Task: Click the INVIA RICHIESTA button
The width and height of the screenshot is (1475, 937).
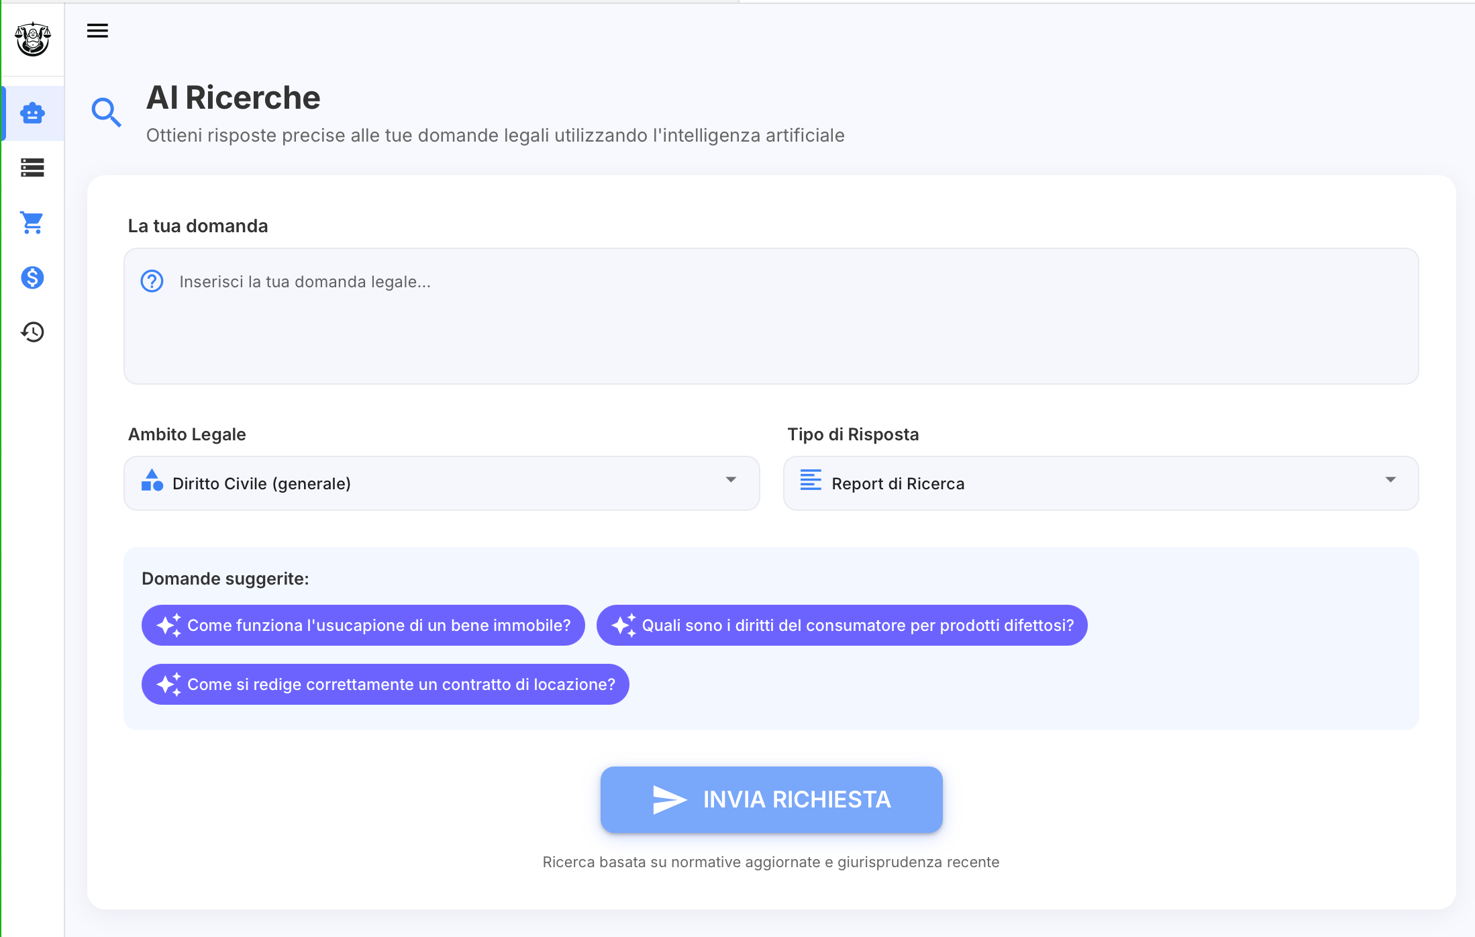Action: tap(771, 799)
